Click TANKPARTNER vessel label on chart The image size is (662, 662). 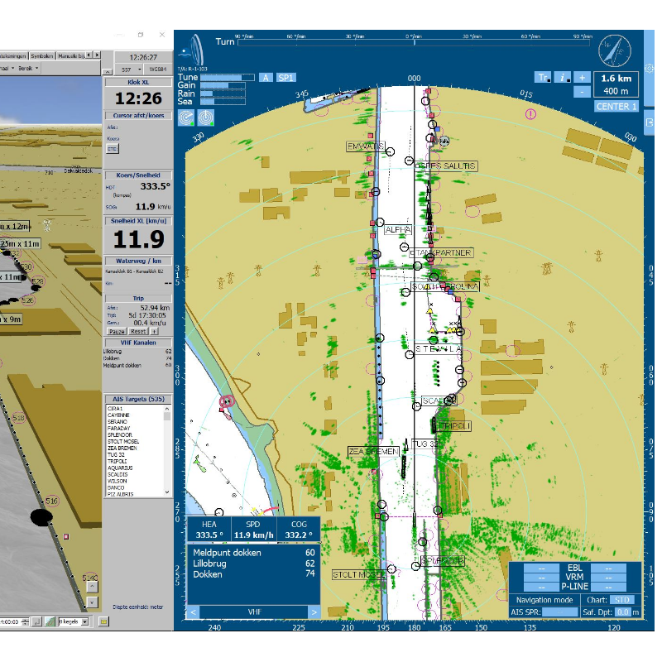pyautogui.click(x=442, y=253)
